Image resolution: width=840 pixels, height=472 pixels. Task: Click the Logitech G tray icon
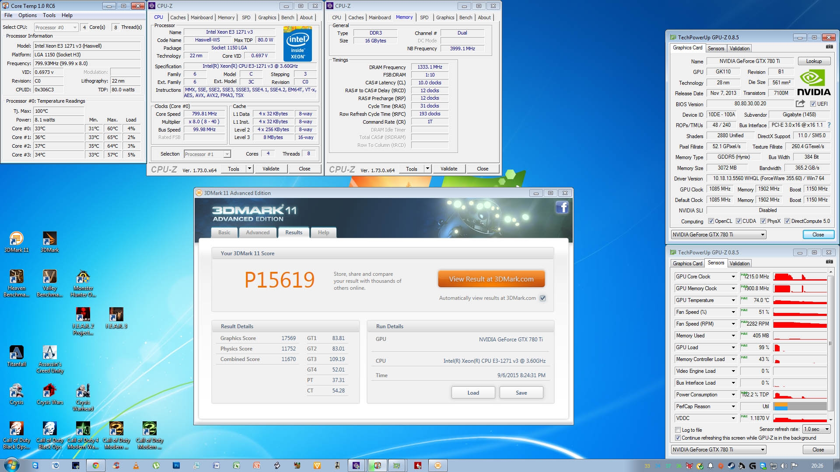tap(752, 466)
